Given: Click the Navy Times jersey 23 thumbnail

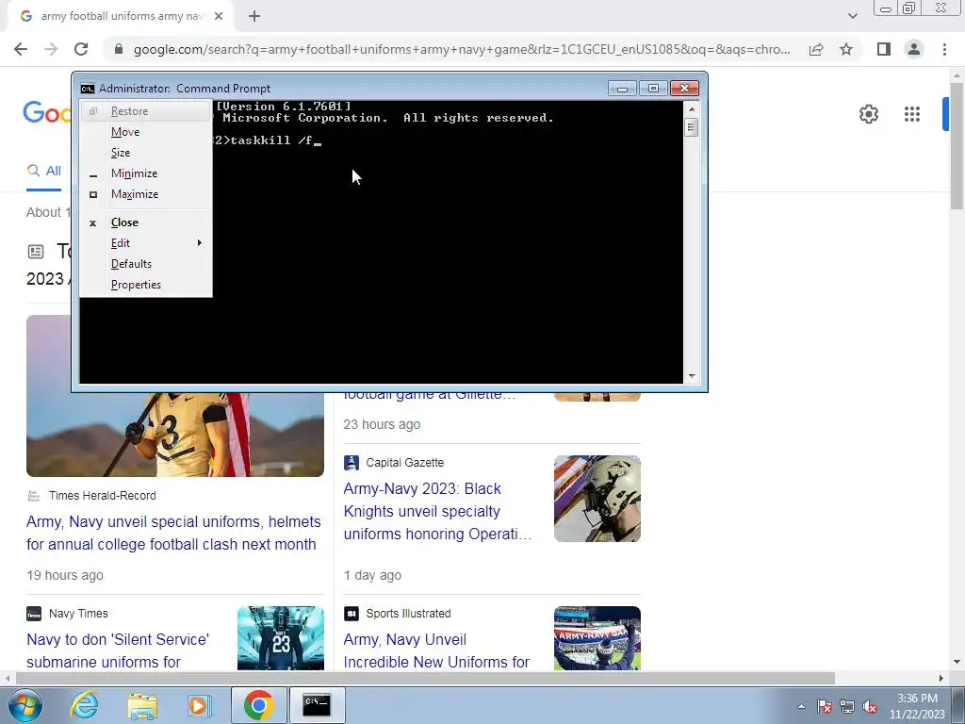Looking at the screenshot, I should pyautogui.click(x=281, y=638).
